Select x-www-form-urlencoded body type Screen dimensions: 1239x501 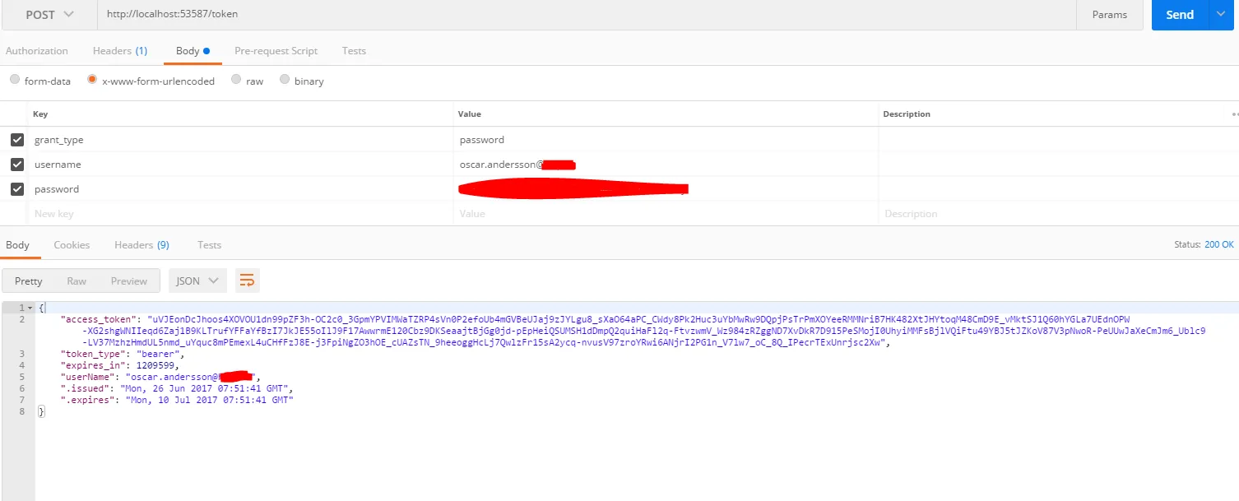[92, 80]
